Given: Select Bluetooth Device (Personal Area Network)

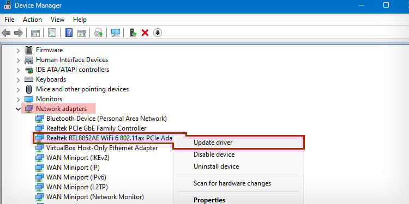Looking at the screenshot, I should (x=106, y=119).
